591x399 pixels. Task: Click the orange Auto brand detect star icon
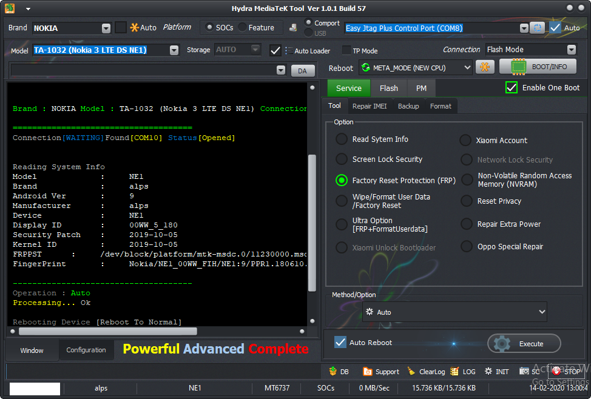(134, 27)
